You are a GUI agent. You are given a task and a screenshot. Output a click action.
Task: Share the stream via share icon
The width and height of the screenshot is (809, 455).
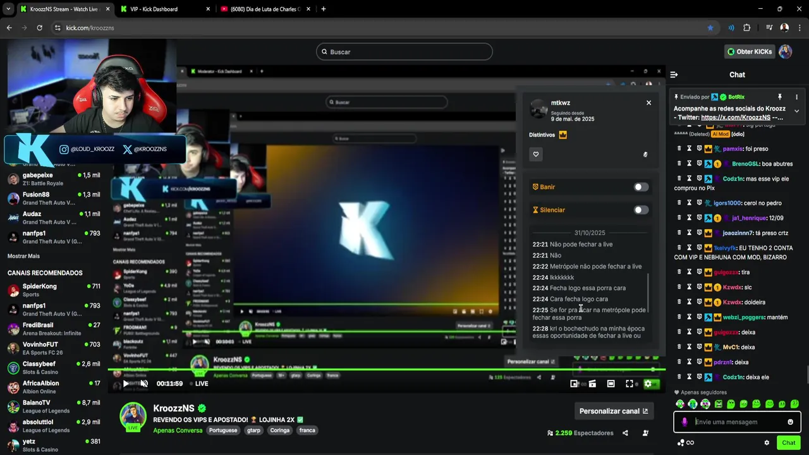point(625,433)
